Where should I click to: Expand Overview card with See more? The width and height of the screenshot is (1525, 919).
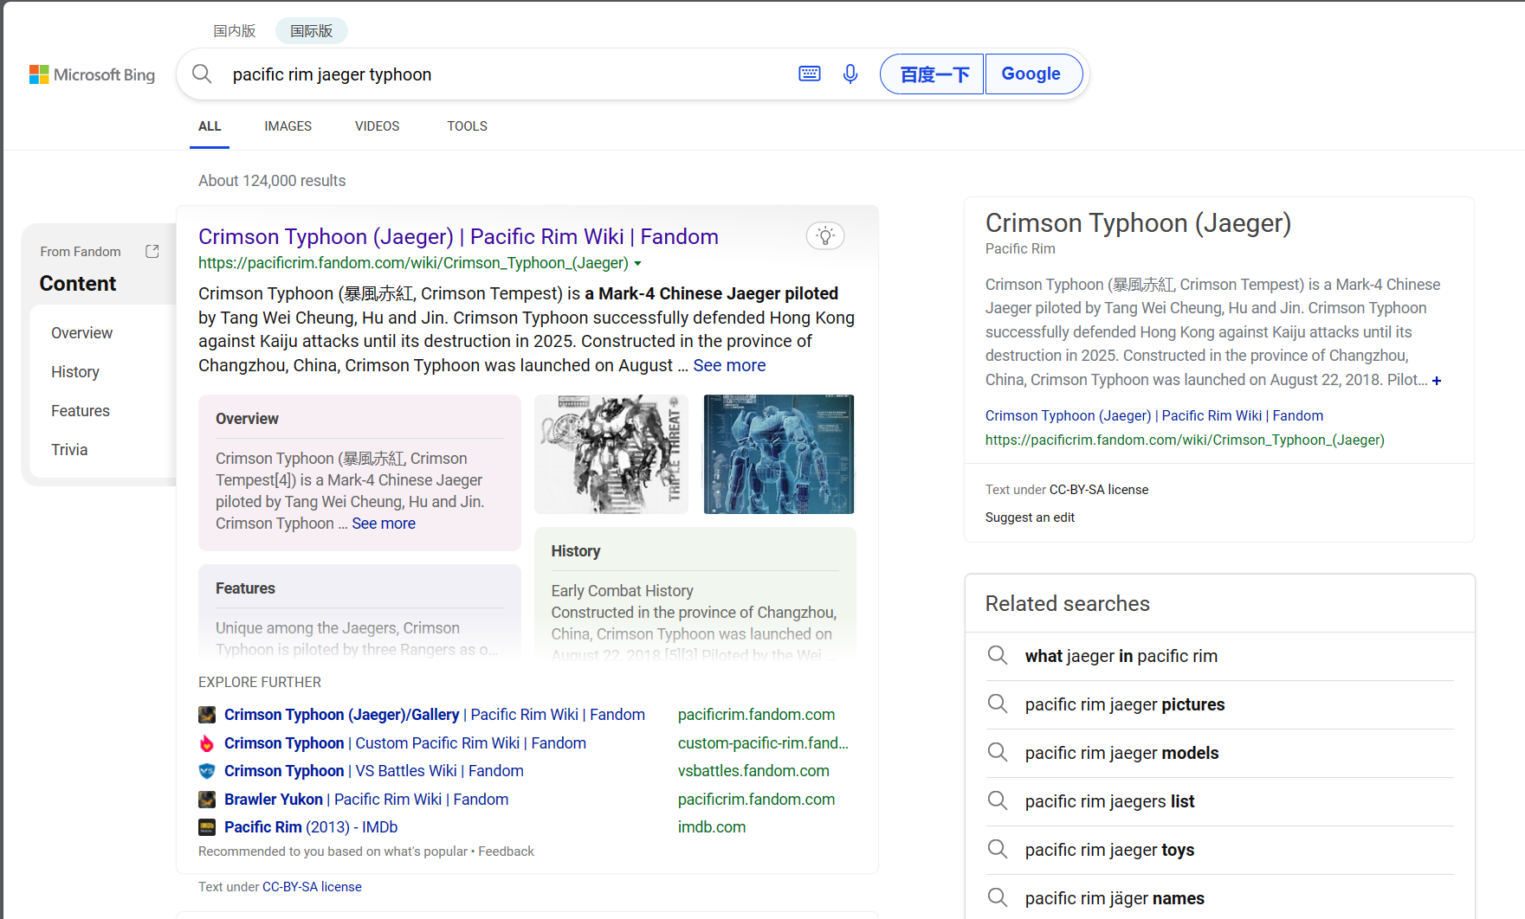pyautogui.click(x=383, y=524)
